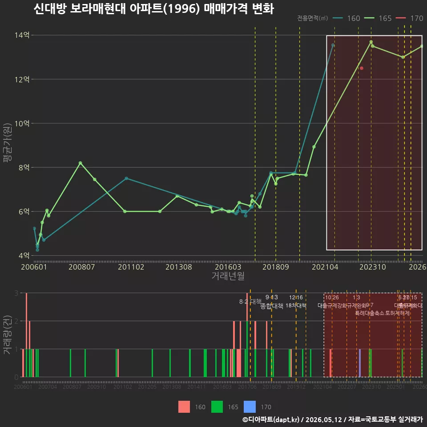Select the light green 165 line legend entry
The height and width of the screenshot is (427, 427).
(378, 18)
